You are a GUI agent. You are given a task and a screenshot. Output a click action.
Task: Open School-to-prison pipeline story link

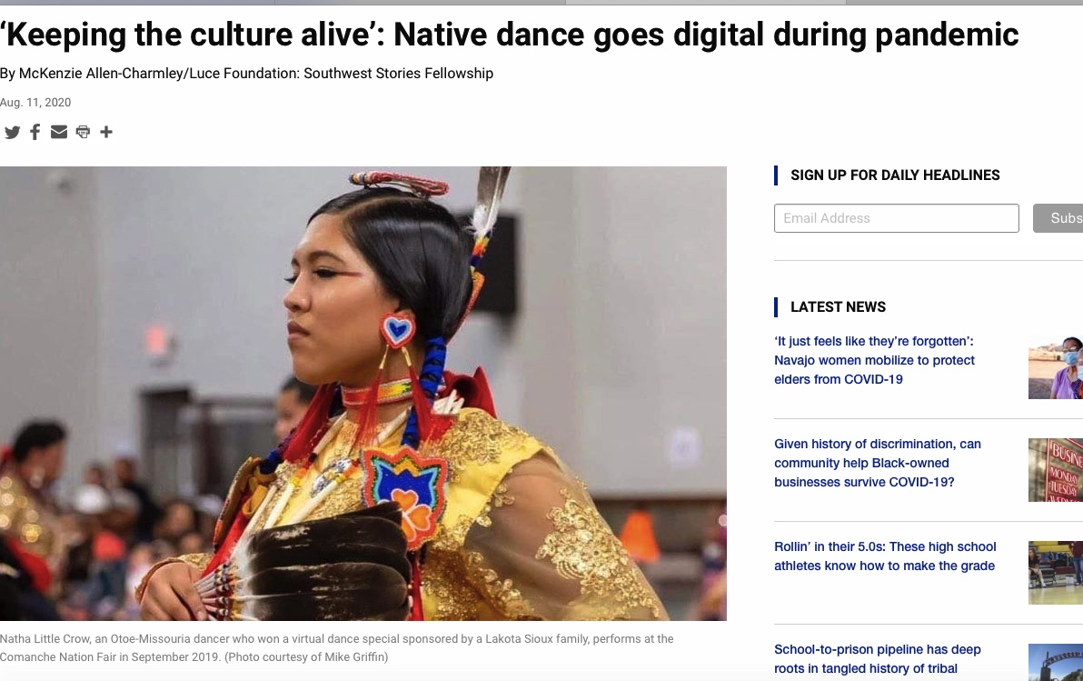pos(877,659)
